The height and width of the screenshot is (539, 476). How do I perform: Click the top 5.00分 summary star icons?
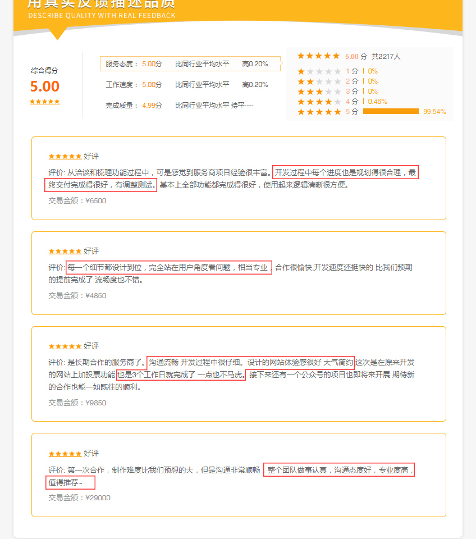(x=318, y=56)
